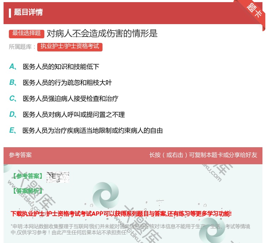Click the question text 对病人不会造成伤害的情形是
This screenshot has height=243, width=266.
102,33
